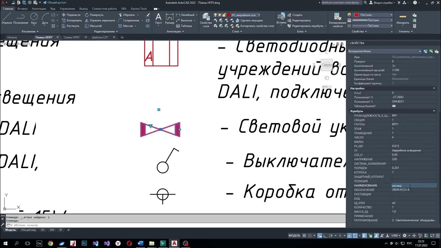Click the Масштаб scale tool
441x248 pixels.
[93, 26]
